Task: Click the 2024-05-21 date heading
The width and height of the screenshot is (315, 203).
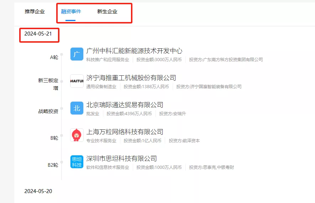Action: tap(38, 34)
